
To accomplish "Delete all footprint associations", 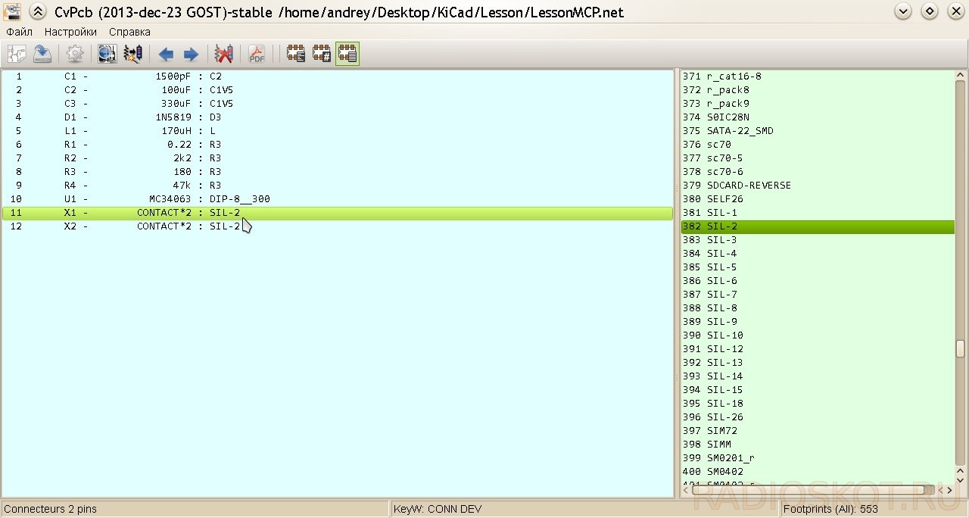I will pos(223,54).
